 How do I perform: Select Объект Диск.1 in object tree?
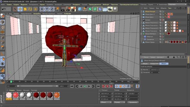click(x=150, y=14)
